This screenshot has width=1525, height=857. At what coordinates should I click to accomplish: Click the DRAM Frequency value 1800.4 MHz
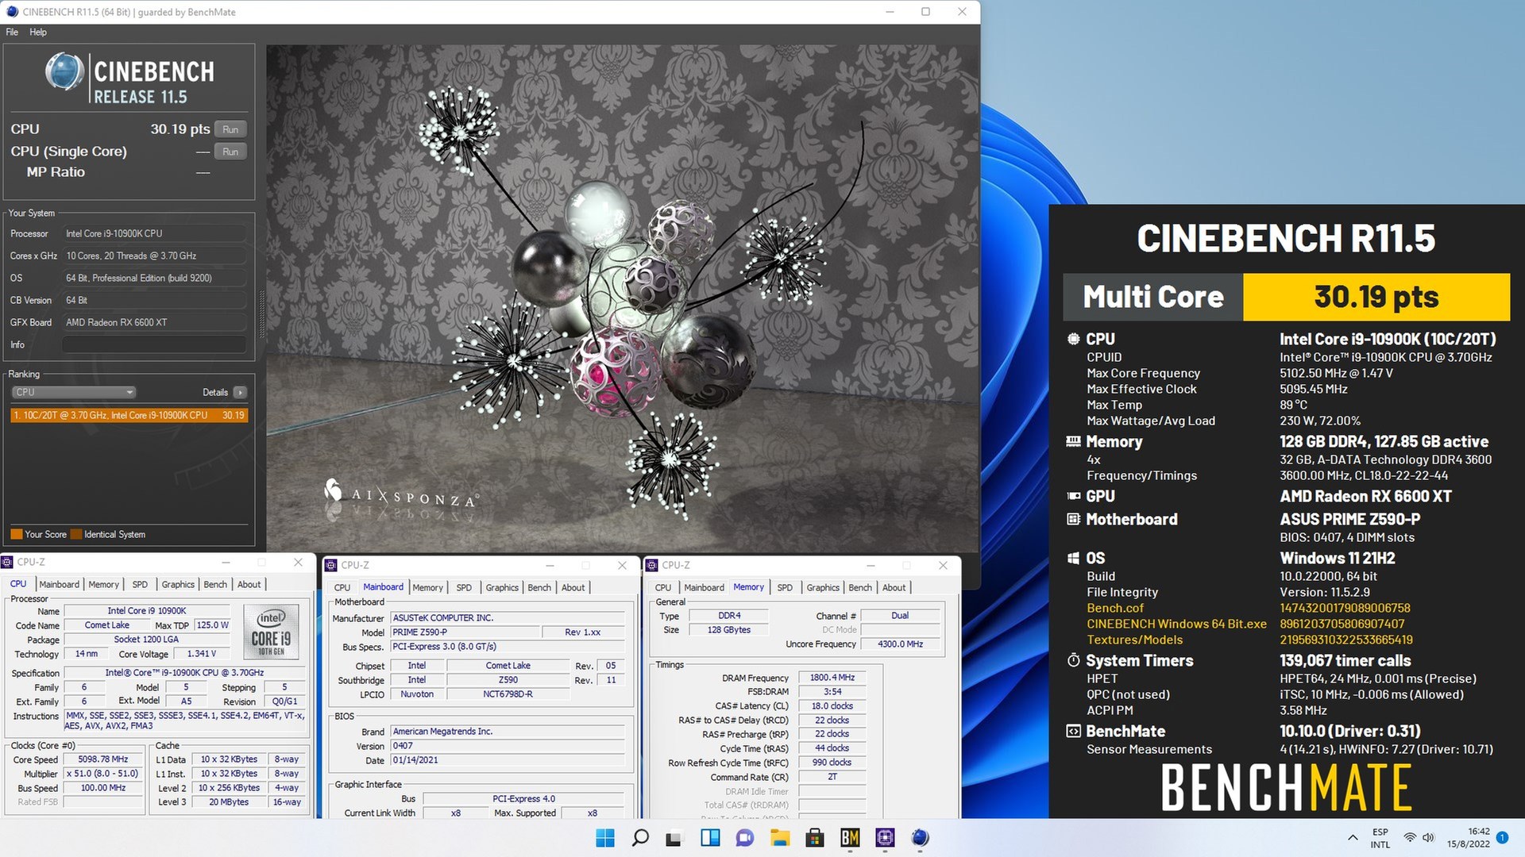pos(832,678)
